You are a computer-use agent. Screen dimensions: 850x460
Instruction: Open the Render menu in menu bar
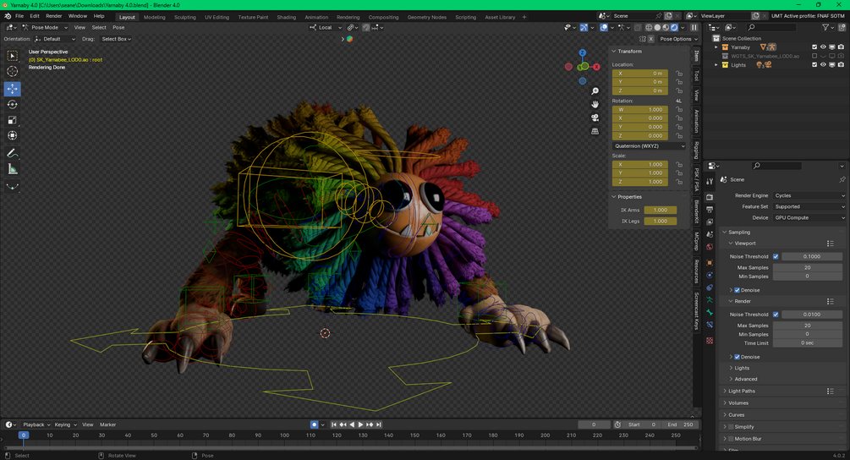[x=54, y=16]
